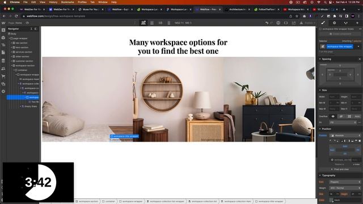Select the Text Block item in Navigator
The width and height of the screenshot is (363, 204).
tap(35, 102)
